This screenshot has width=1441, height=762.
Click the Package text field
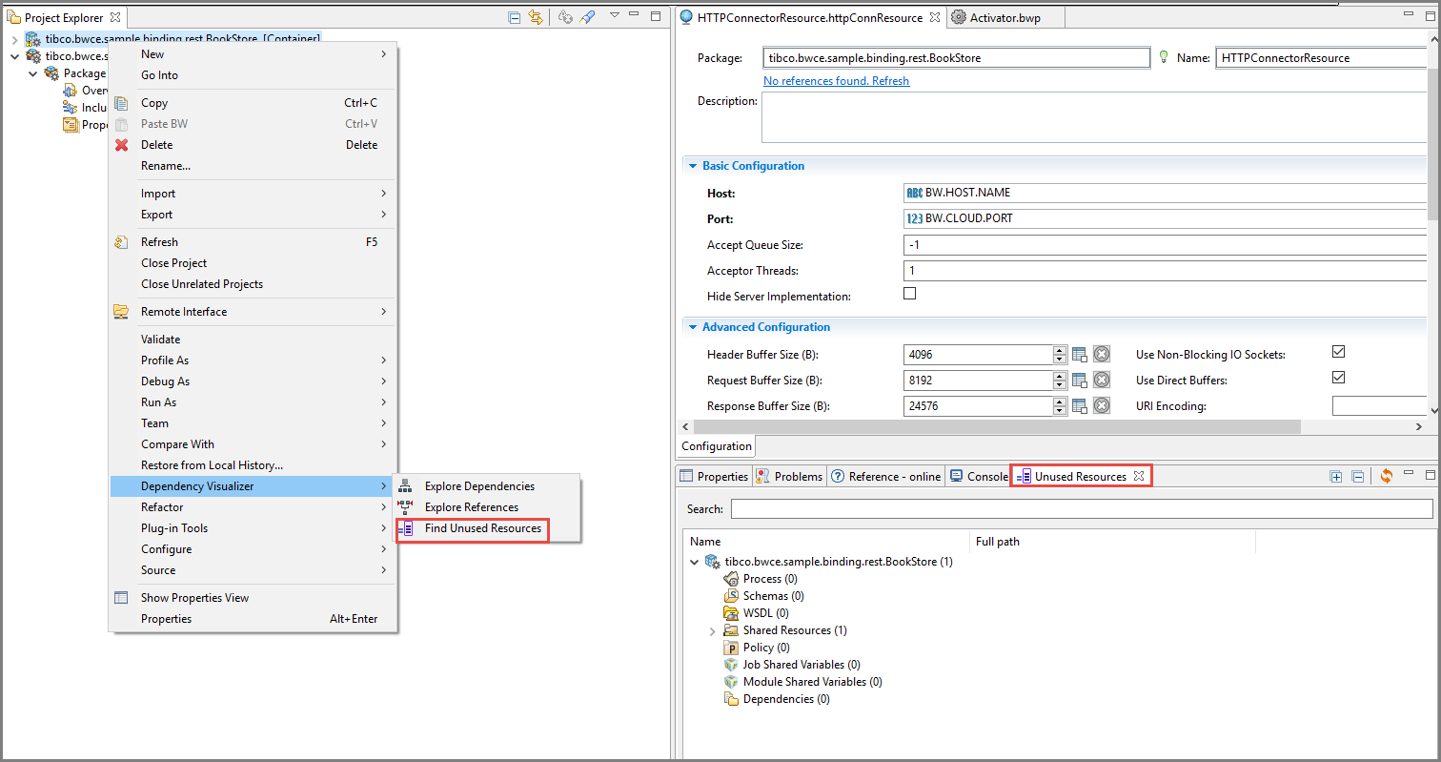956,57
